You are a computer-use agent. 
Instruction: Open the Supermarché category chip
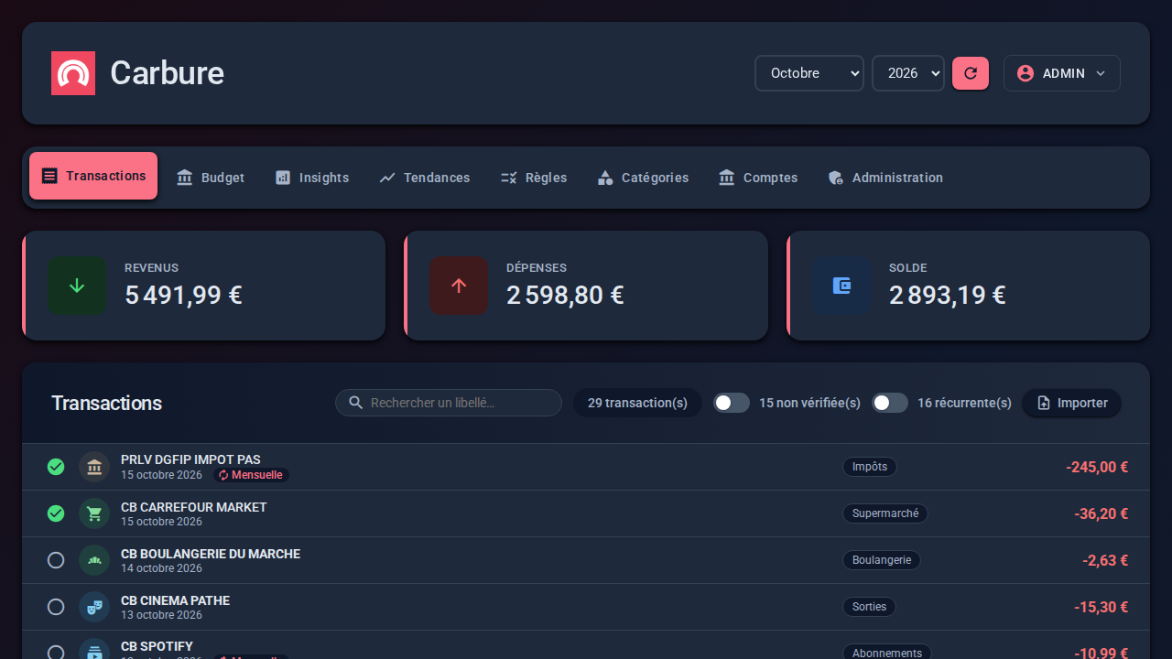coord(885,513)
